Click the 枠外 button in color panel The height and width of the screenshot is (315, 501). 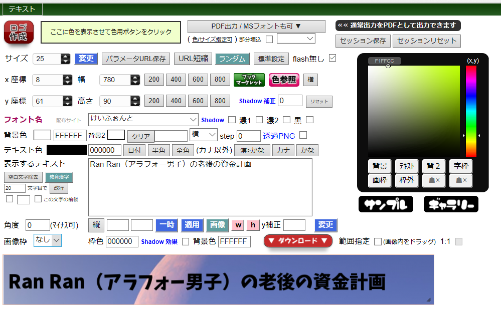pos(407,180)
